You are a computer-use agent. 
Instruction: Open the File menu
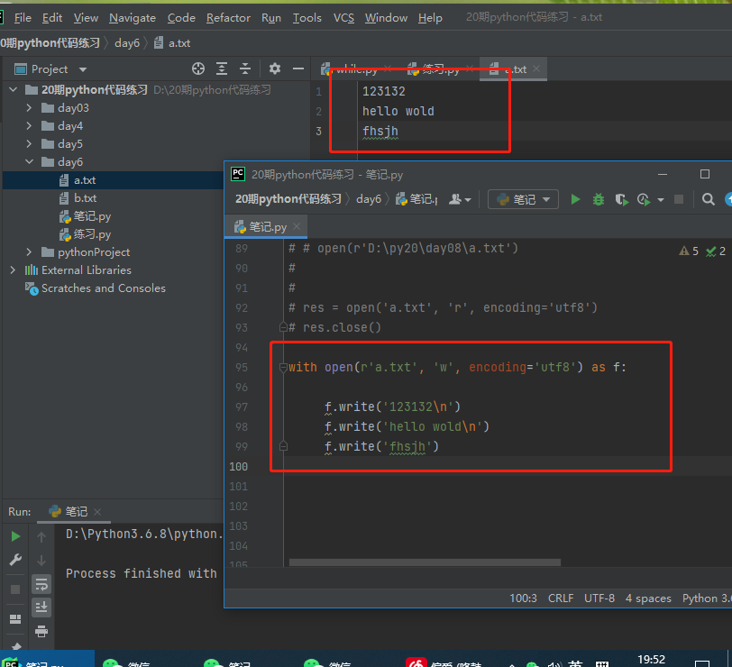point(23,18)
